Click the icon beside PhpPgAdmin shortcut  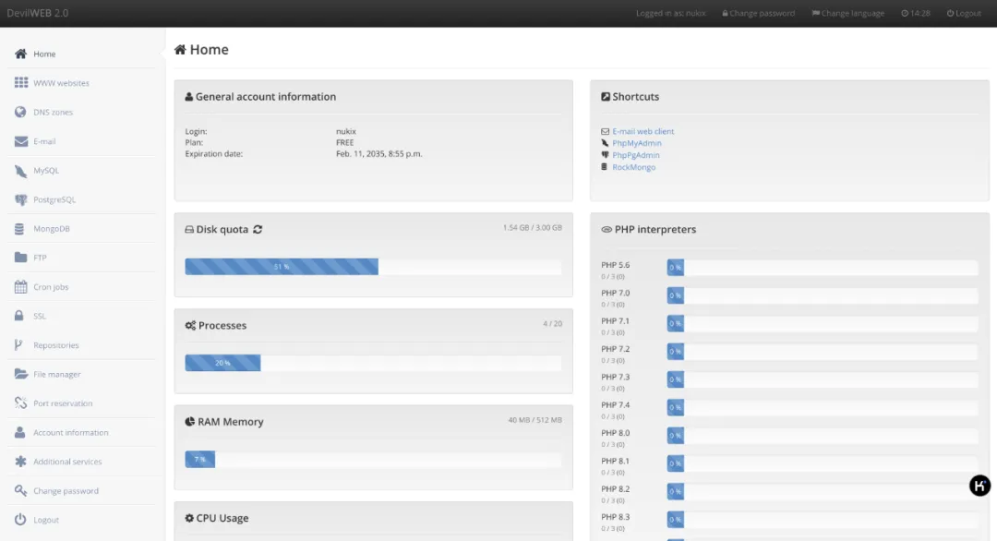coord(605,155)
